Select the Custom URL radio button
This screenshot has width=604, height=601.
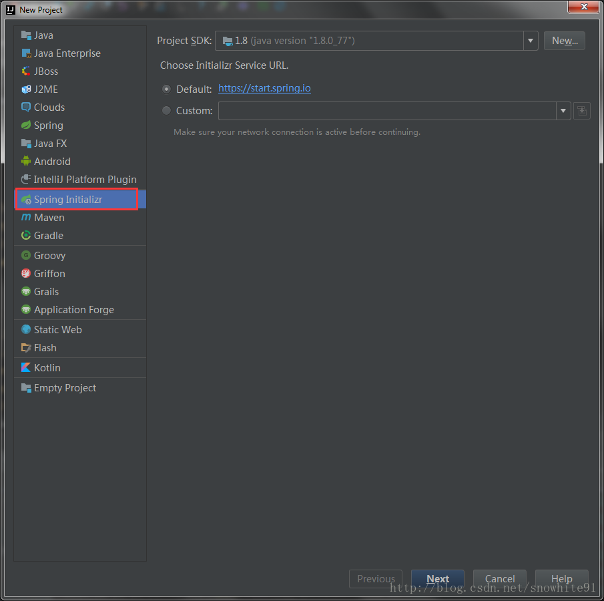[x=166, y=111]
